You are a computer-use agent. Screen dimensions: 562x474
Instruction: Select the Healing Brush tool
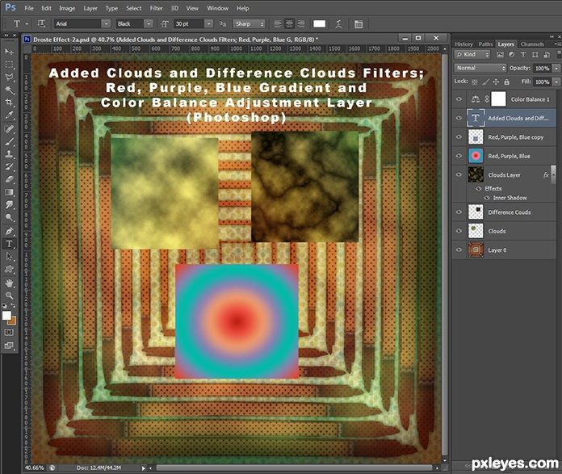[9, 128]
